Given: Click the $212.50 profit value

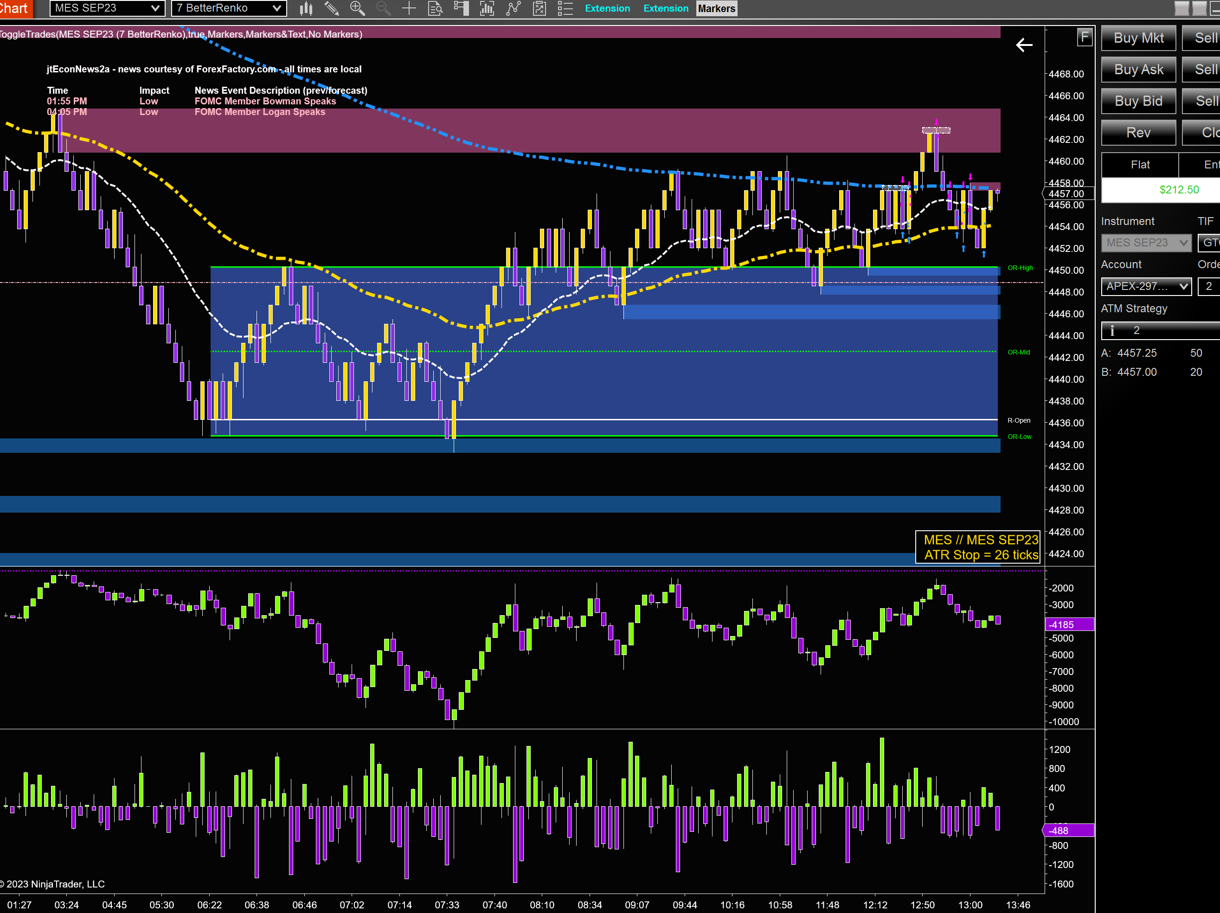Looking at the screenshot, I should pyautogui.click(x=1179, y=190).
